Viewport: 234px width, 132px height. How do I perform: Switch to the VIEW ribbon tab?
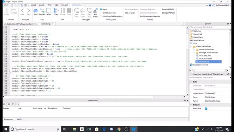(56, 5)
